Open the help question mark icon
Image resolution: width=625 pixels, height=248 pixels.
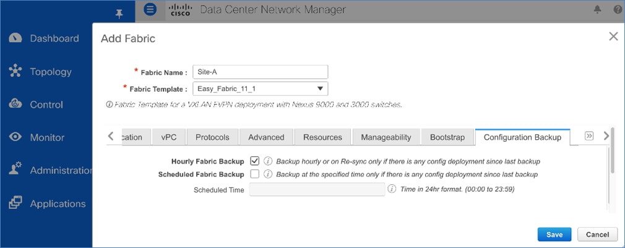click(618, 9)
